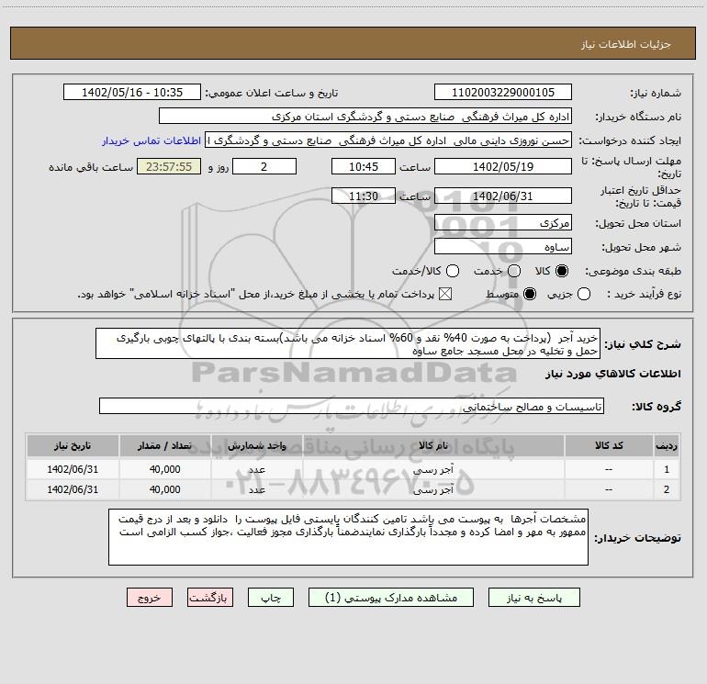Click the جزئیات اطلاعات نیاز header title
Viewport: 707px width, 684px height.
626,44
